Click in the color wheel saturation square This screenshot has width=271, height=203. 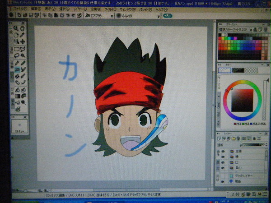pos(242,101)
